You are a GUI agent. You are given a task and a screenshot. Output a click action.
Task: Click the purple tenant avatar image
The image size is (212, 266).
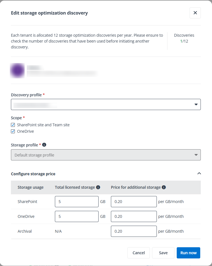17,71
